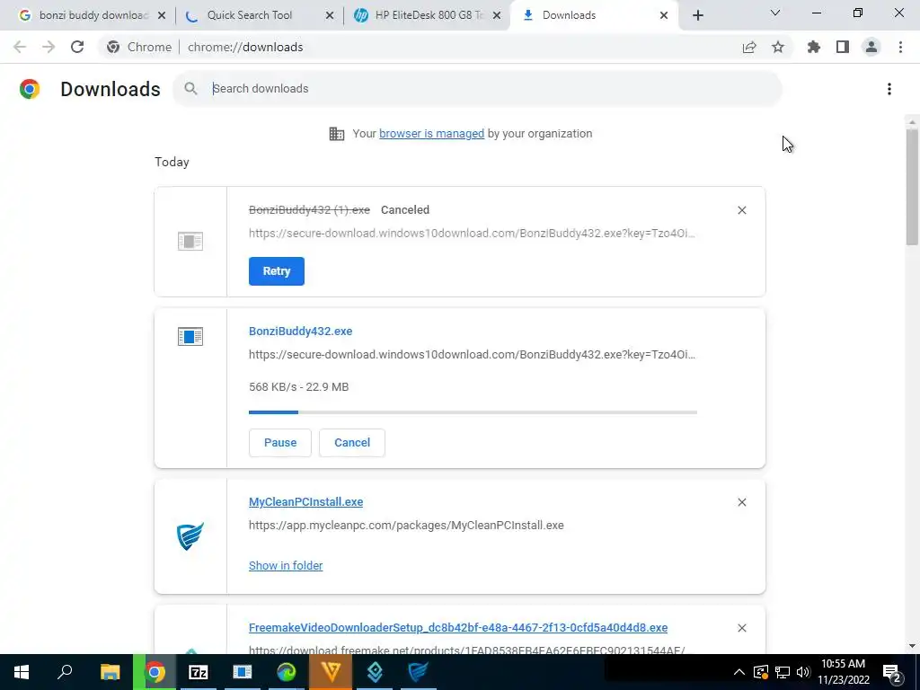920x690 pixels.
Task: Click the search magnifier in Search downloads
Action: click(x=190, y=89)
